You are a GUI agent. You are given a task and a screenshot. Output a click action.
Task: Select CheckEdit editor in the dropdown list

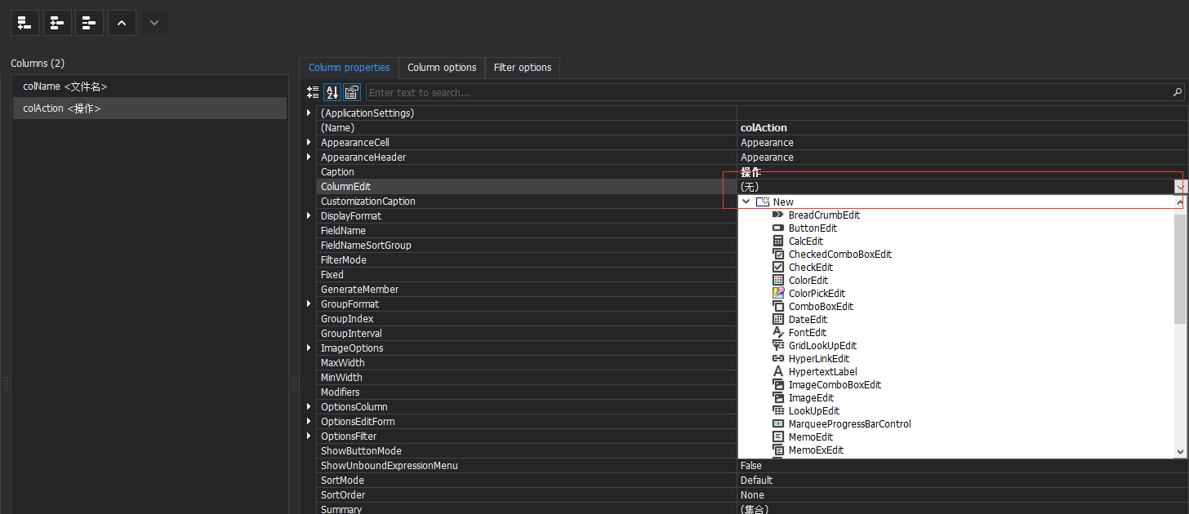coord(811,267)
